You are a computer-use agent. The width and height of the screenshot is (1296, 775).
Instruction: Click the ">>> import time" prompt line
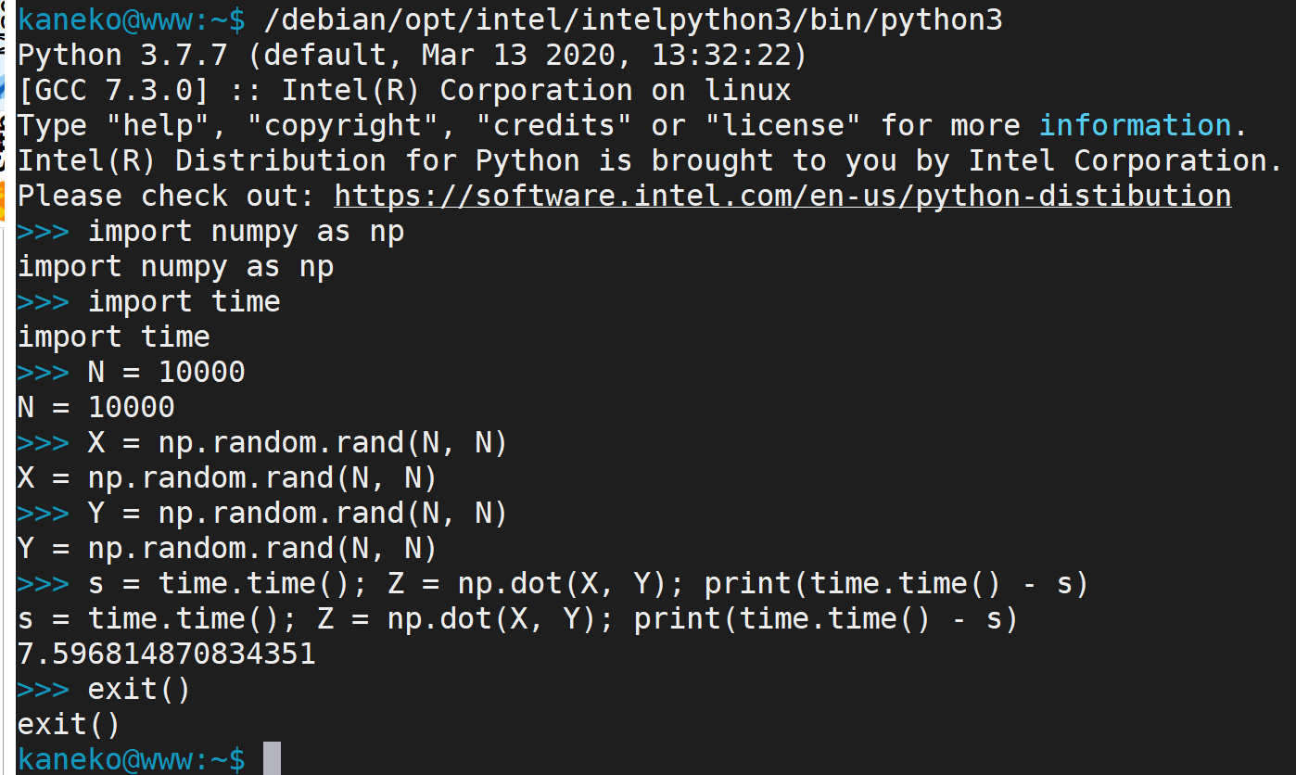(149, 301)
